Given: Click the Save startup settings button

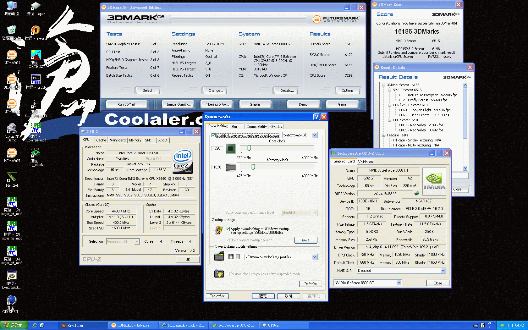Looking at the screenshot, I should pyautogui.click(x=305, y=240).
